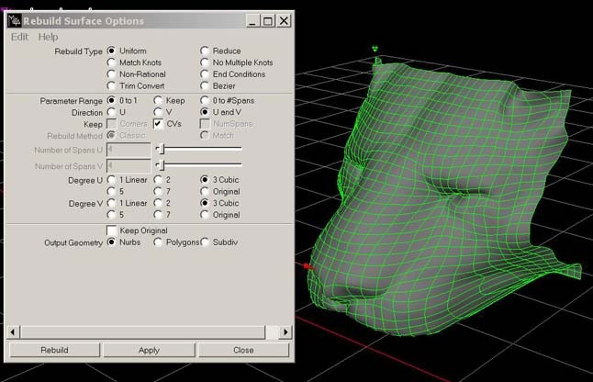Choose Direction U only
Image resolution: width=593 pixels, height=382 pixels.
(x=111, y=112)
